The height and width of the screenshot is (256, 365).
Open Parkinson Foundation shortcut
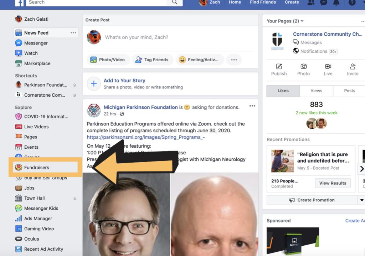41,85
